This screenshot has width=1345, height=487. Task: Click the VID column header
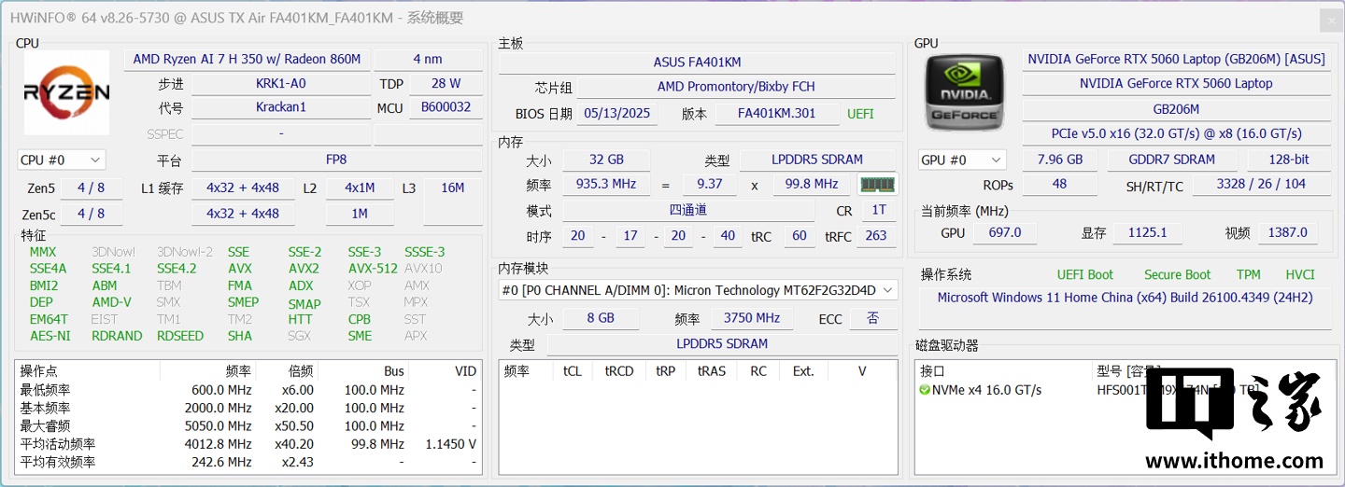point(464,370)
